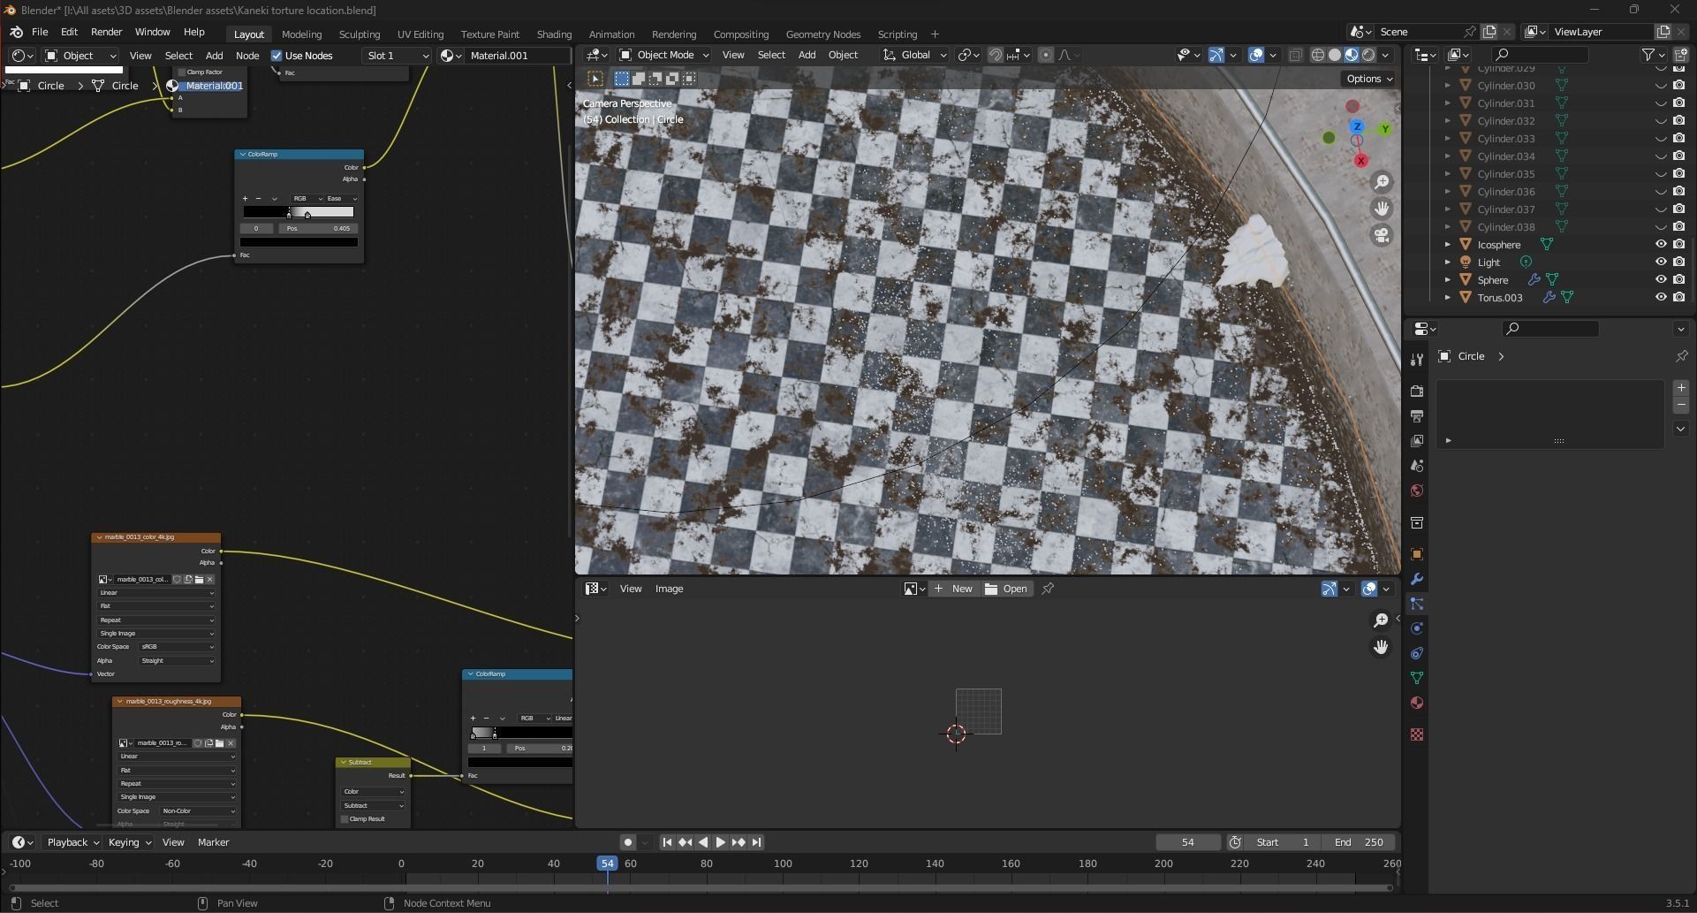Add a particle system slot with plus

1681,388
